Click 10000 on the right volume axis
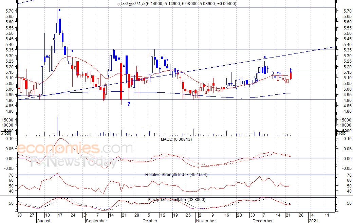The height and width of the screenshot is (223, 353). tap(345, 125)
